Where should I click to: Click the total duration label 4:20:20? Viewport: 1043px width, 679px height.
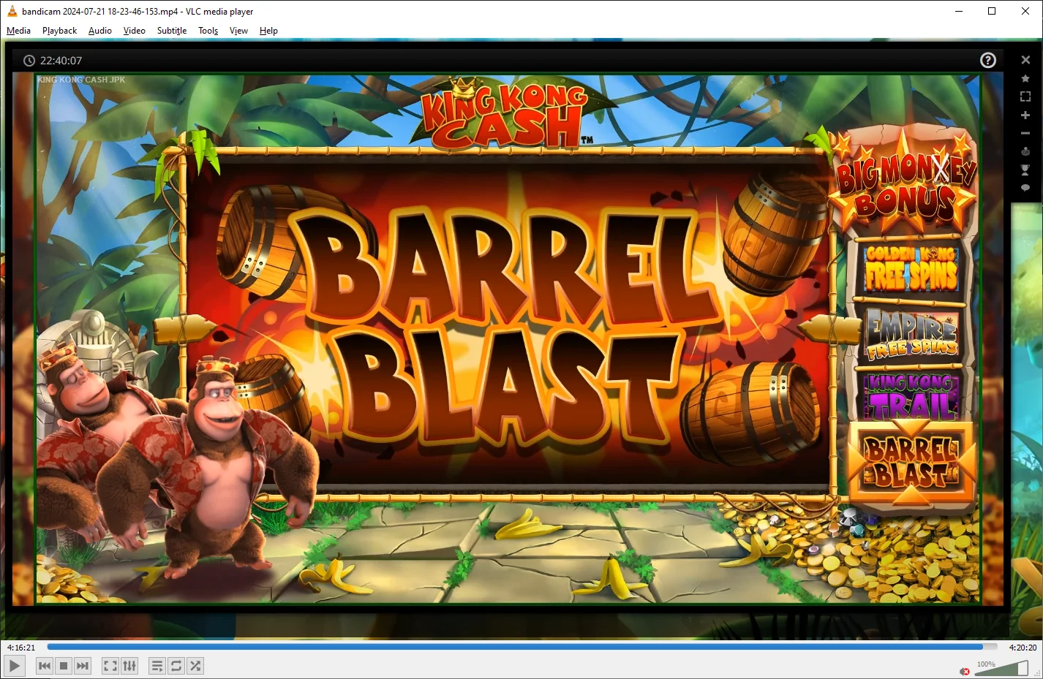(x=1023, y=648)
